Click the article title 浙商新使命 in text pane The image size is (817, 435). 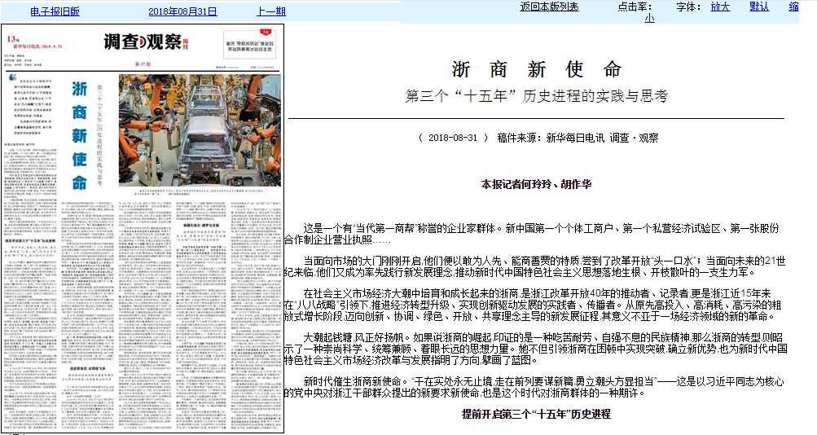(x=537, y=68)
